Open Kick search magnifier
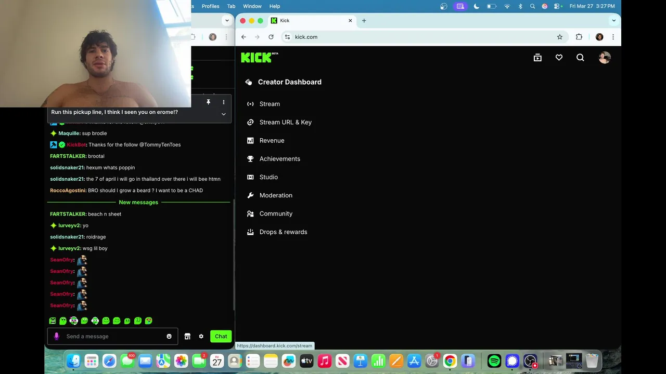 (x=580, y=58)
